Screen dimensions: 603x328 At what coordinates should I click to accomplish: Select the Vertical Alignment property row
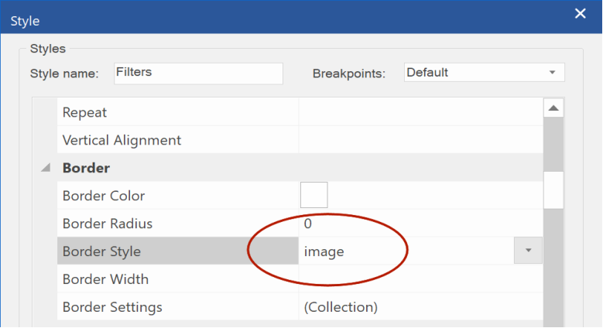pos(300,140)
